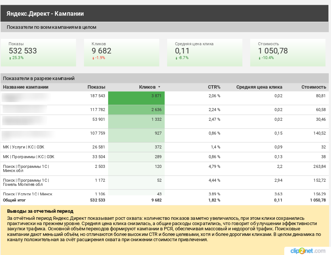The image size is (331, 255).
Task: Click the dark green 3 871 clicks cell
Action: [x=136, y=98]
